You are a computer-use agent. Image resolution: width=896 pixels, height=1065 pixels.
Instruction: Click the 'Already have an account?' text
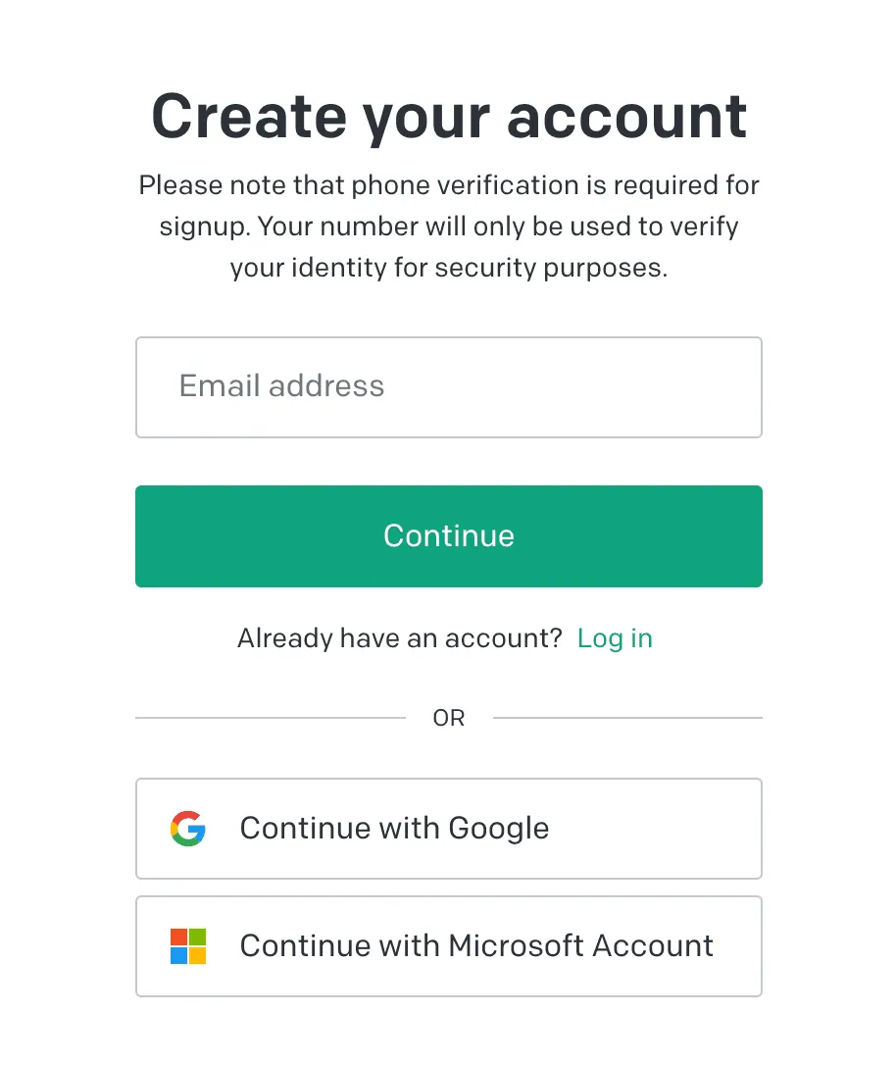point(399,638)
